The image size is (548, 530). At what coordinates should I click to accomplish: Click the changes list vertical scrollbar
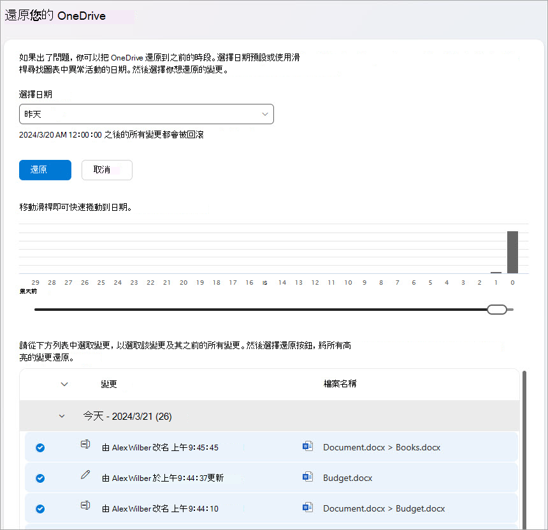tap(524, 450)
